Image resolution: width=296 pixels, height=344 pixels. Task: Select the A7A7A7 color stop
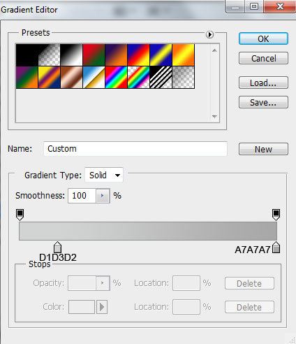pyautogui.click(x=276, y=248)
